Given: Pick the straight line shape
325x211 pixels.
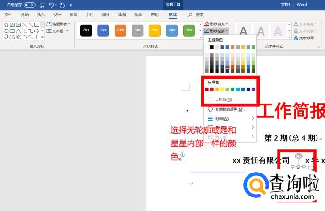Looking at the screenshot, I should (x=24, y=25).
